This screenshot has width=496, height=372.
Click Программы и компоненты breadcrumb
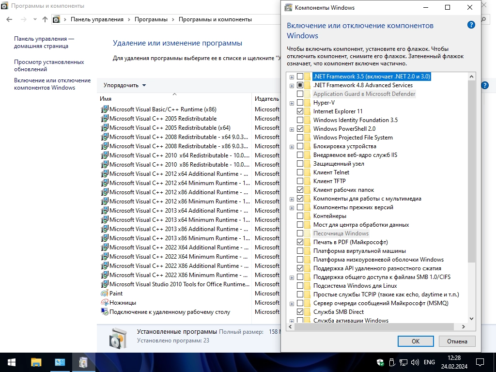pyautogui.click(x=215, y=19)
